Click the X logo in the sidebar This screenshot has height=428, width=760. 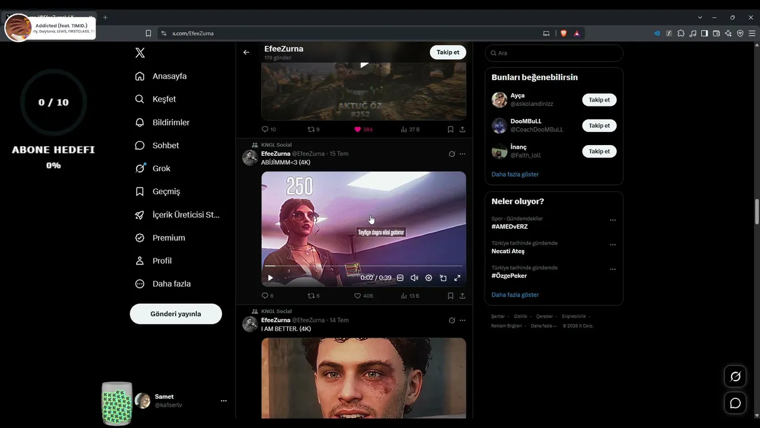tap(140, 53)
